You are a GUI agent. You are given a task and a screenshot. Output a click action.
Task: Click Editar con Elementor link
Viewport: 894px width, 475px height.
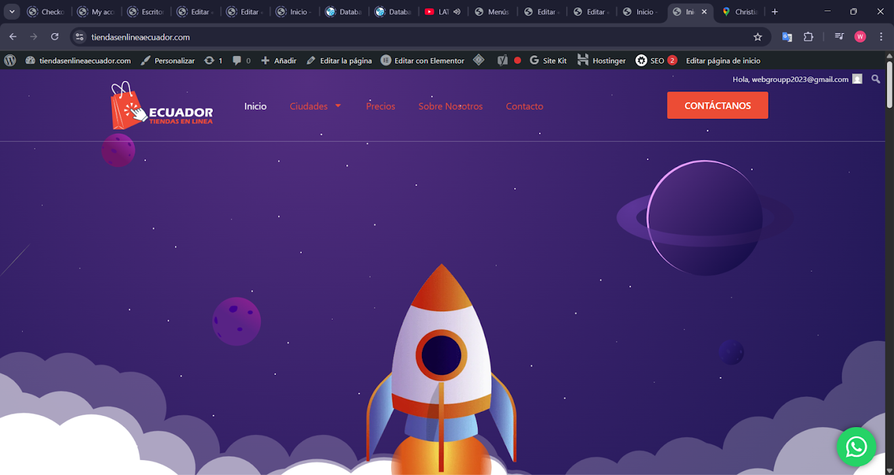(x=422, y=61)
